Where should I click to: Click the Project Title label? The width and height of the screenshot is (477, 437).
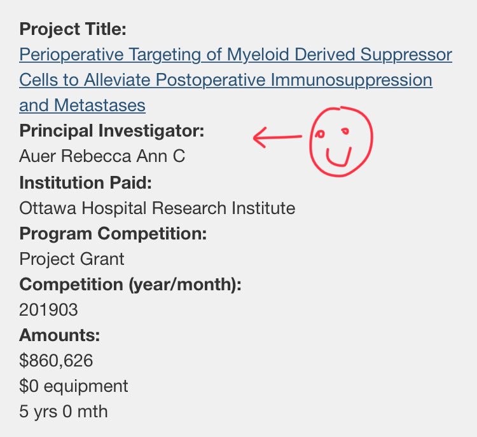73,29
